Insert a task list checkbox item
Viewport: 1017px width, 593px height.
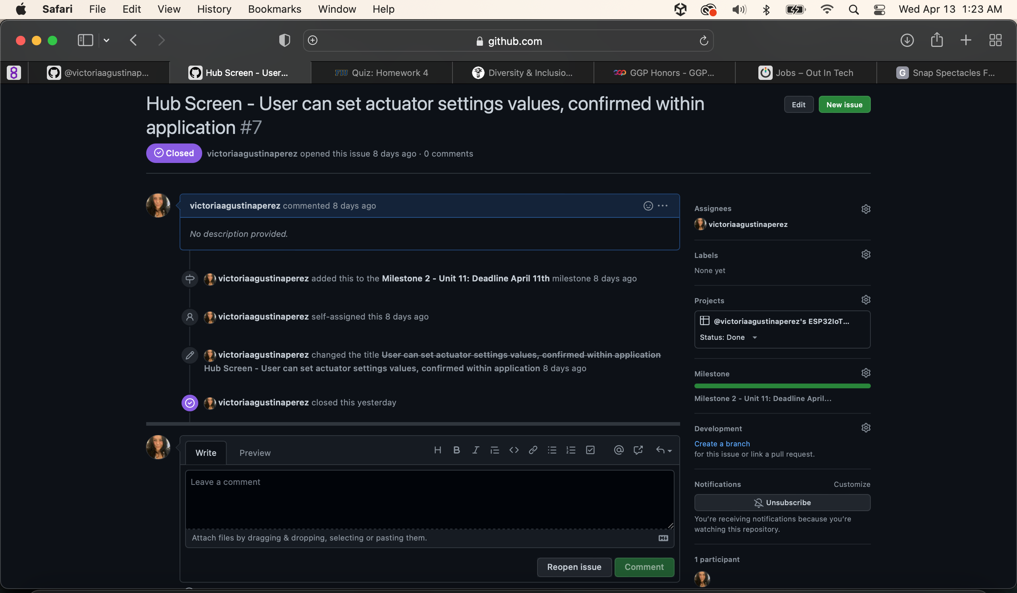tap(590, 450)
